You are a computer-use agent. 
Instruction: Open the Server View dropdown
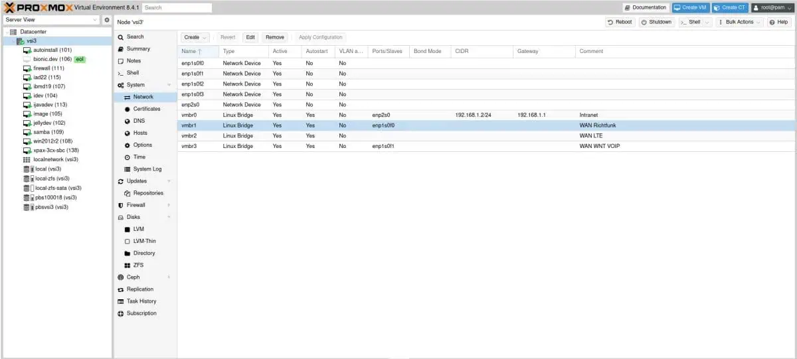(x=50, y=20)
